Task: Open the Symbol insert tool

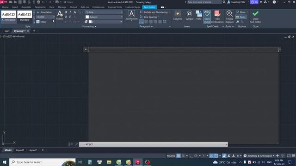Action: [x=189, y=15]
